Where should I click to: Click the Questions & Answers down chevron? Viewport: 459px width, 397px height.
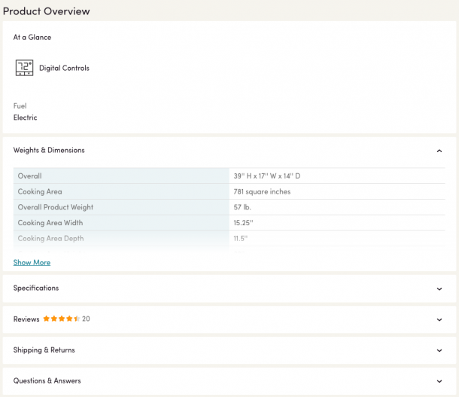[x=439, y=381]
